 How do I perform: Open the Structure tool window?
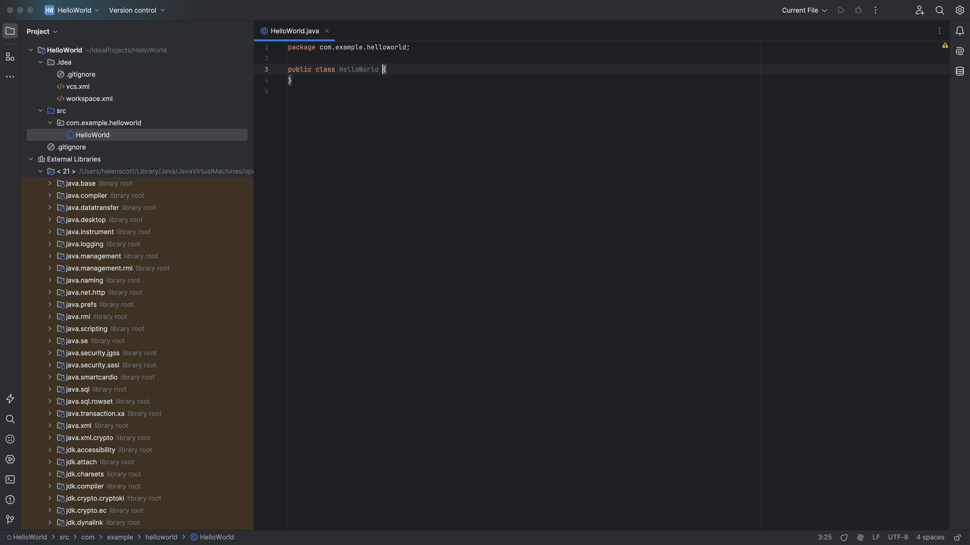(x=10, y=57)
